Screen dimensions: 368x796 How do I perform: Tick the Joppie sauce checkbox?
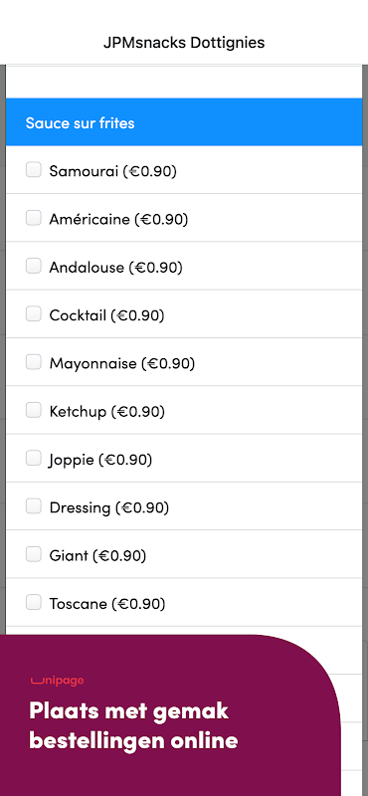tap(34, 458)
